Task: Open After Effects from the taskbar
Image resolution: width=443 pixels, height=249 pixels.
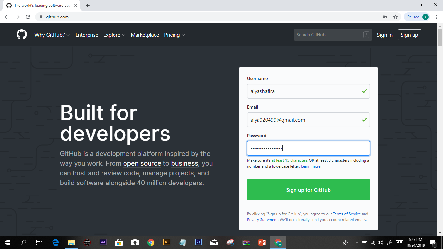Action: [103, 242]
